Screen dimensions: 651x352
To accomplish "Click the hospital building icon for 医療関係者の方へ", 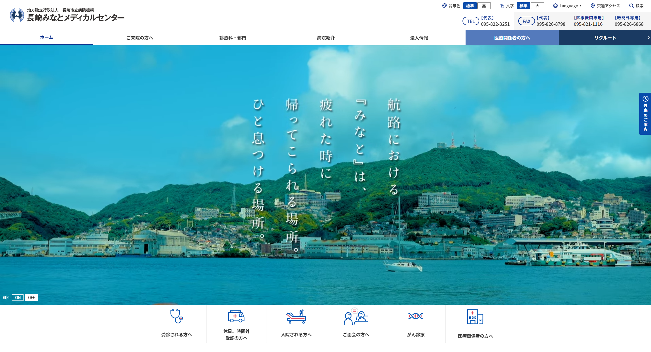I will pos(475,317).
